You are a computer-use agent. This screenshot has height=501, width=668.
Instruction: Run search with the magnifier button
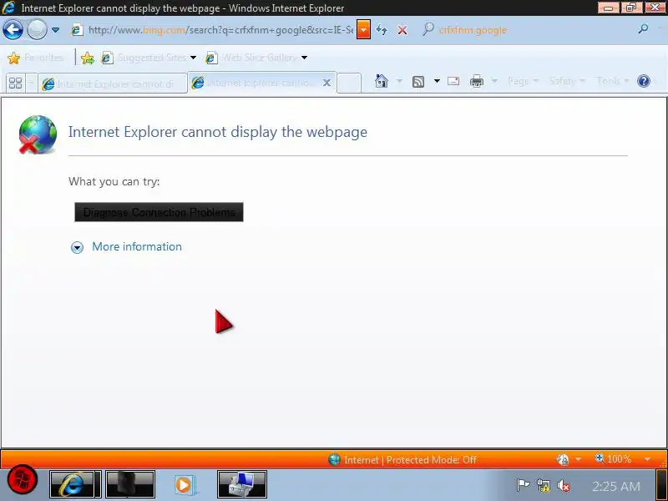coord(643,29)
